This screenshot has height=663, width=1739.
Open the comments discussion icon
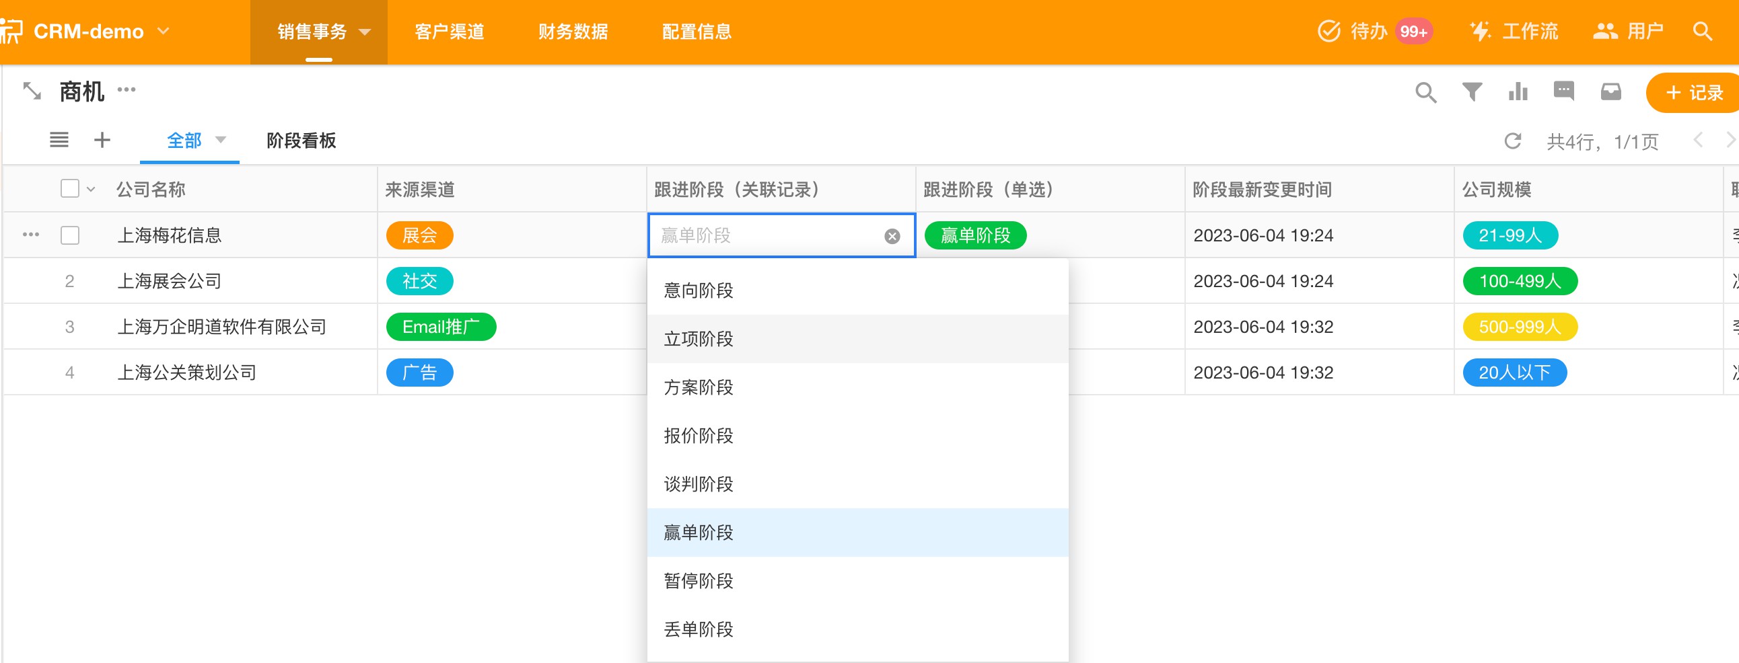click(x=1563, y=91)
